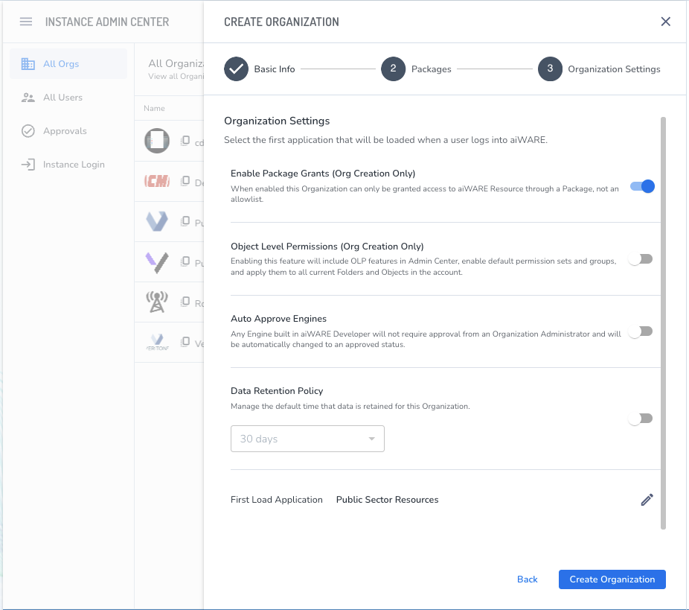The width and height of the screenshot is (689, 610).
Task: Click the step 3 circle icon
Action: (x=550, y=69)
